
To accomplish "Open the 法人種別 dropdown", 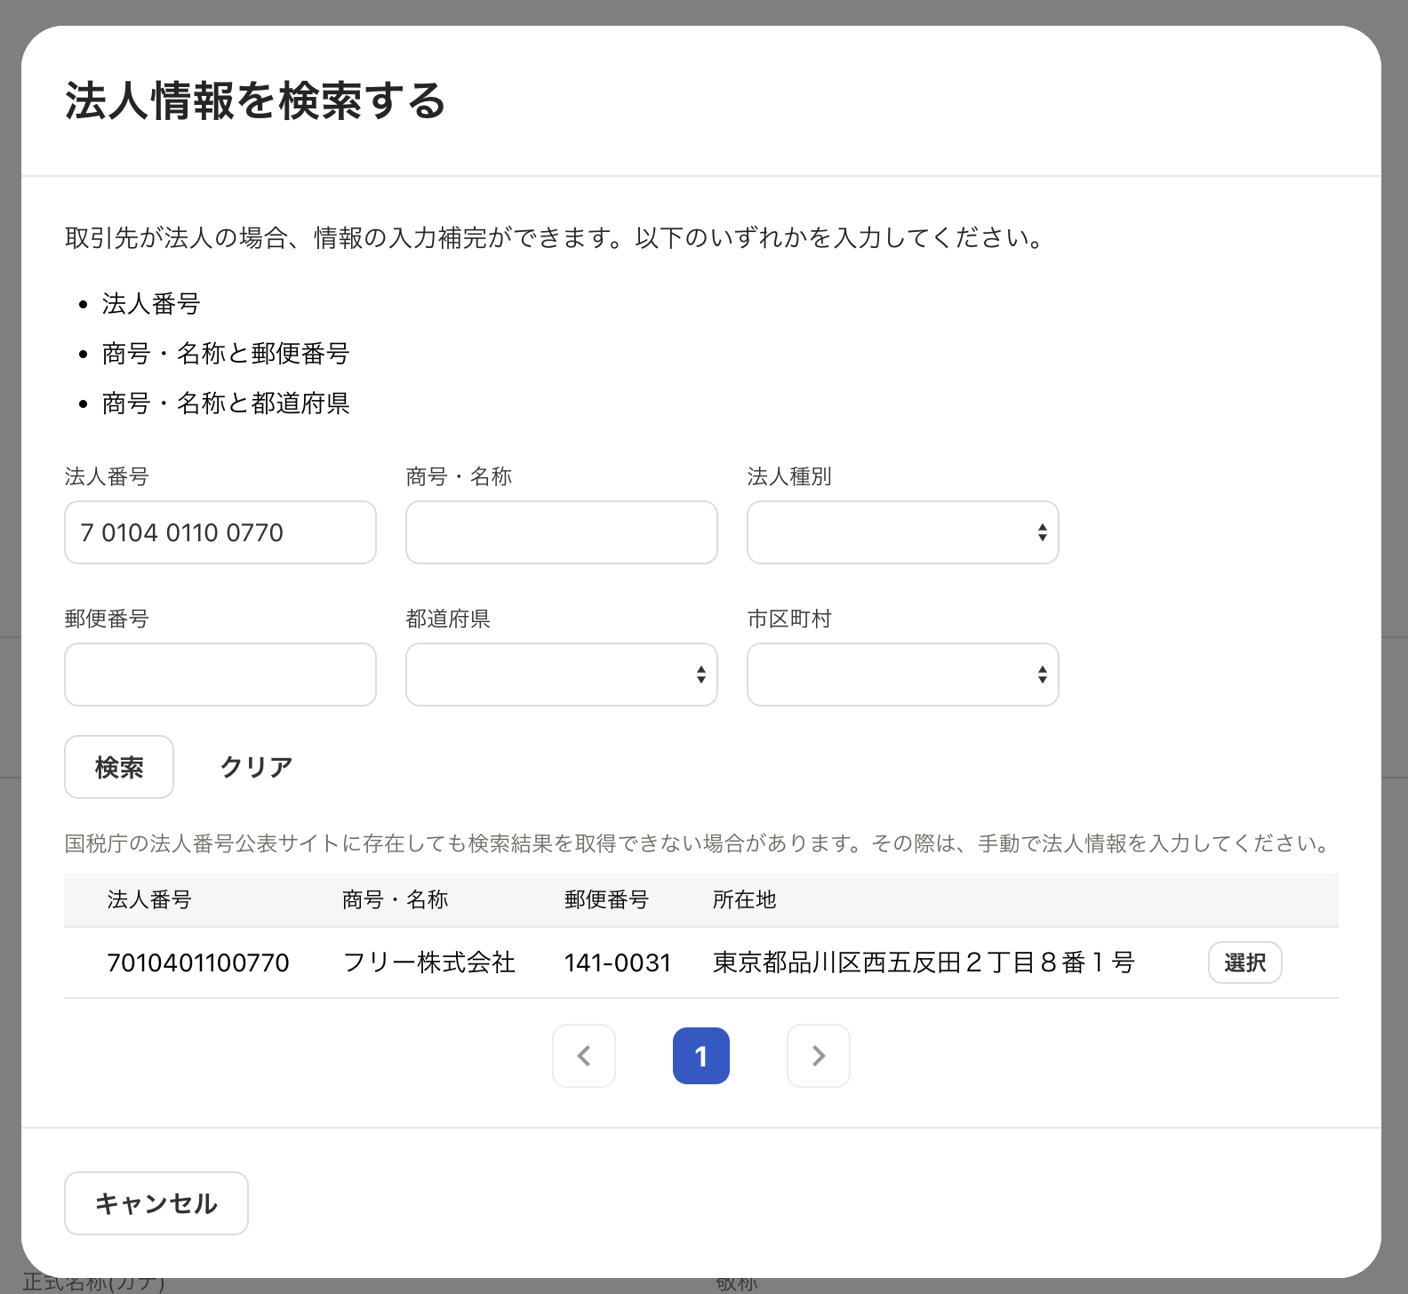I will click(903, 532).
